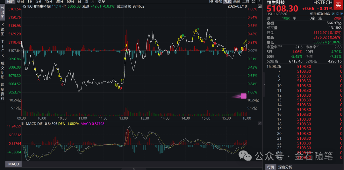The height and width of the screenshot is (170, 344).
Task: Click the plus add-to-watchlist icon
Action: click(341, 14)
